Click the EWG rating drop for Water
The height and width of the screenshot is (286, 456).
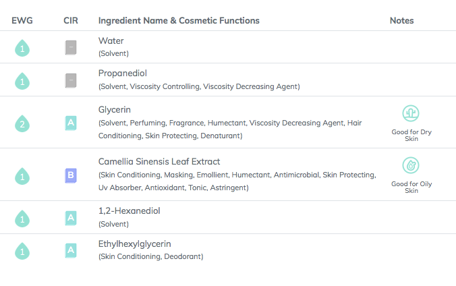coord(22,48)
